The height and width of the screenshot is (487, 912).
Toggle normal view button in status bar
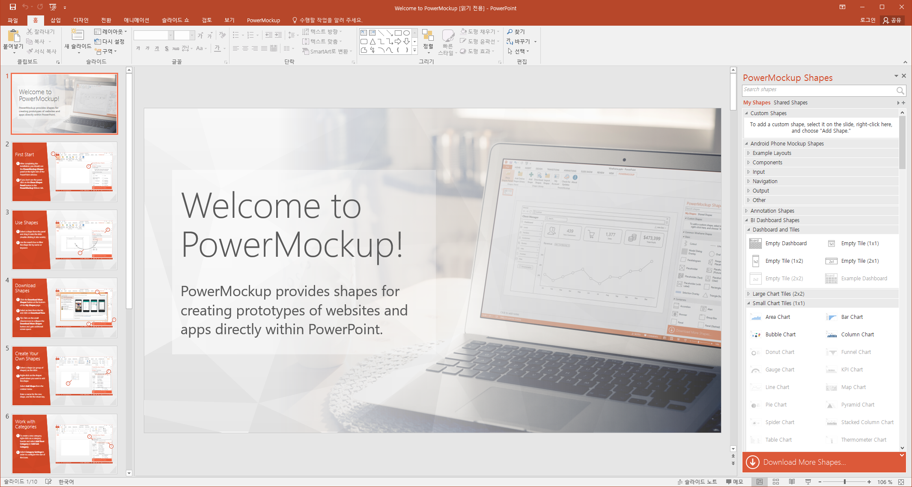click(759, 482)
